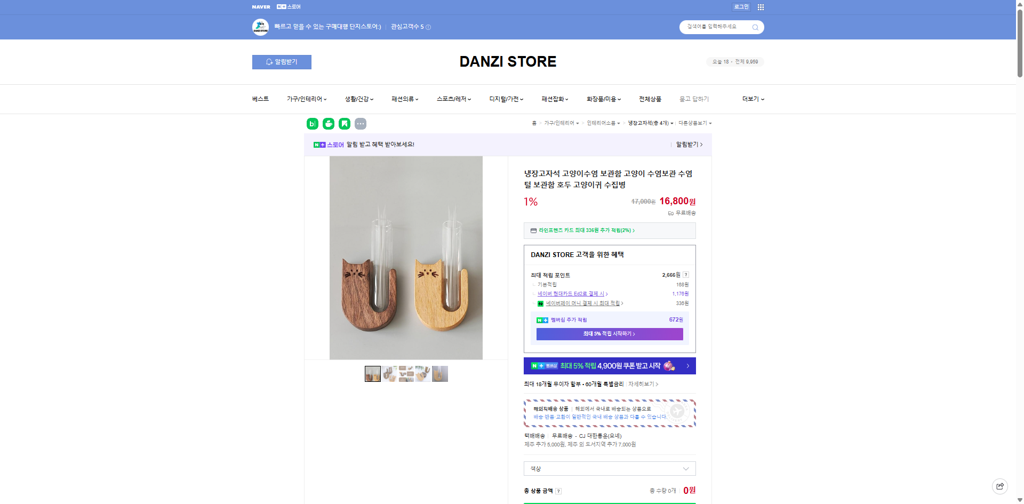This screenshot has height=504, width=1024.
Task: Save product with the Keep bookmark icon
Action: click(x=345, y=123)
